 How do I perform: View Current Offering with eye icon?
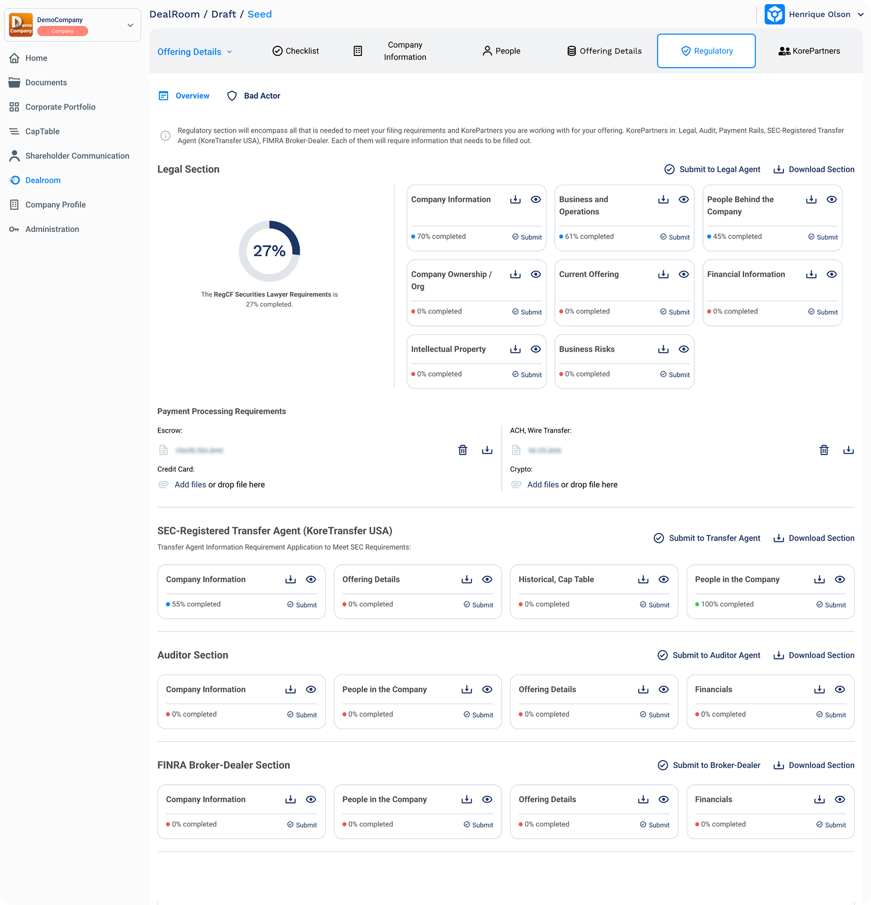pos(684,275)
